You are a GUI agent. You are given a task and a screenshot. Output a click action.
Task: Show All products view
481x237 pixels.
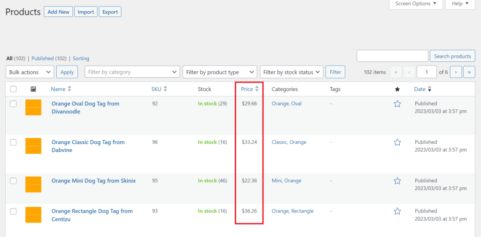[x=9, y=58]
